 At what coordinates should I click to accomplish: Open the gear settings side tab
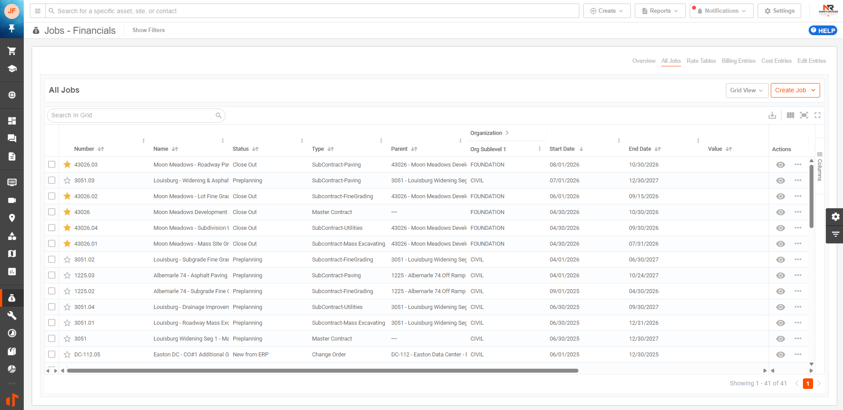835,217
